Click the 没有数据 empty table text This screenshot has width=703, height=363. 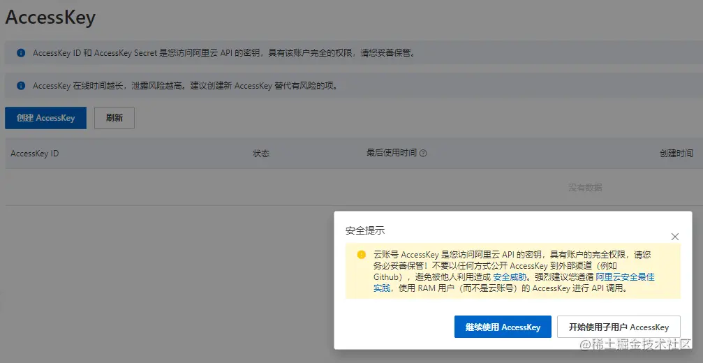click(x=585, y=187)
